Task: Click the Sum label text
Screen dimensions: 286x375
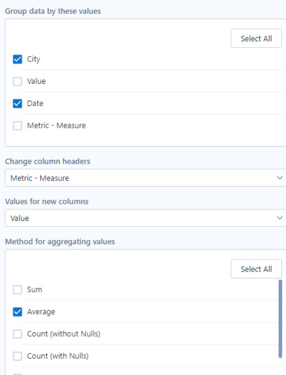Action: tap(34, 290)
